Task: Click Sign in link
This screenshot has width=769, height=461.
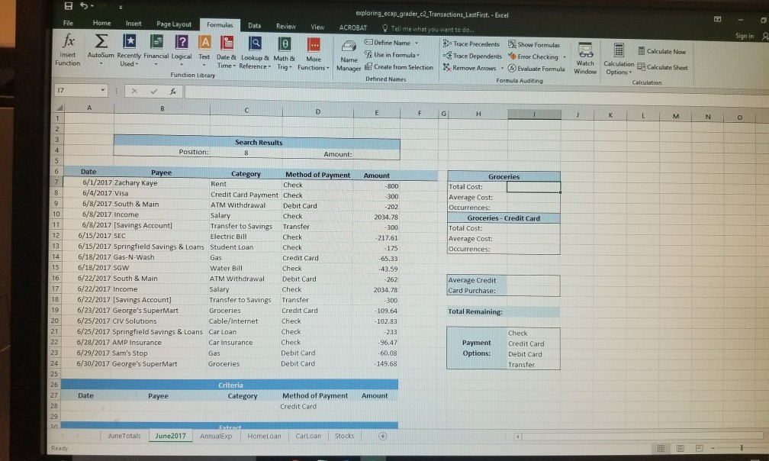Action: click(744, 36)
